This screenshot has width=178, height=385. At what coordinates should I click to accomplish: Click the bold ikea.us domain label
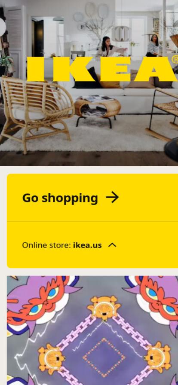pyautogui.click(x=87, y=245)
